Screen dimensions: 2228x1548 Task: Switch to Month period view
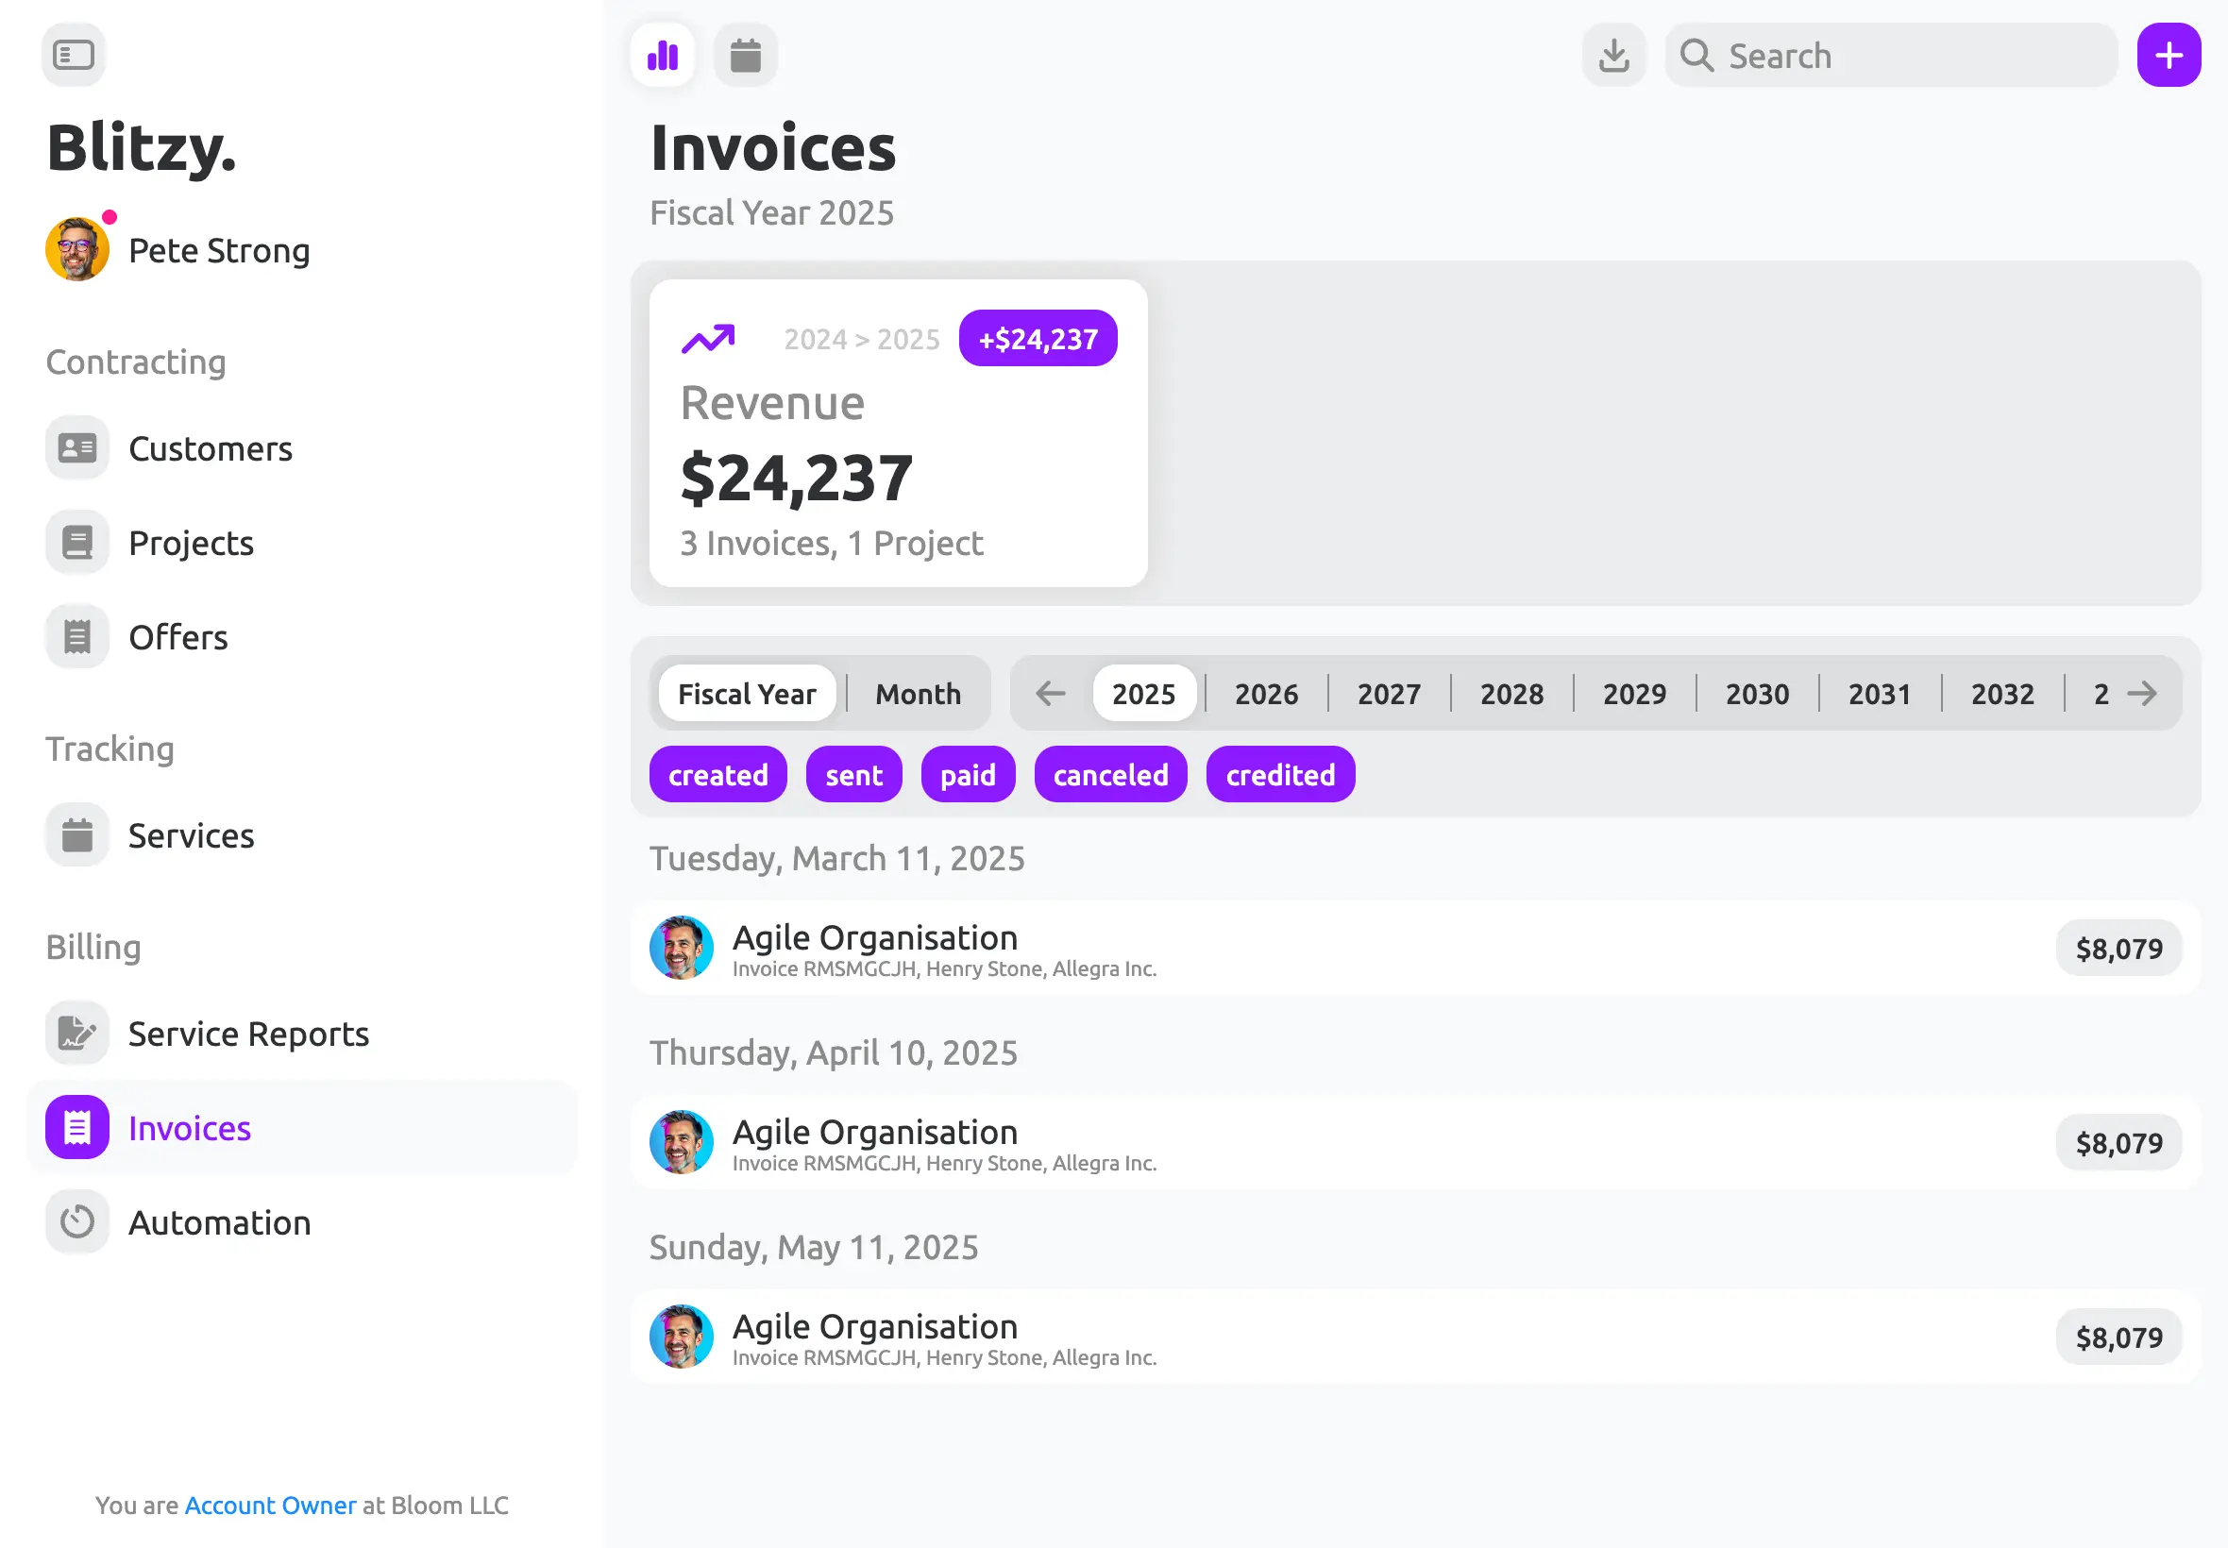click(x=918, y=695)
